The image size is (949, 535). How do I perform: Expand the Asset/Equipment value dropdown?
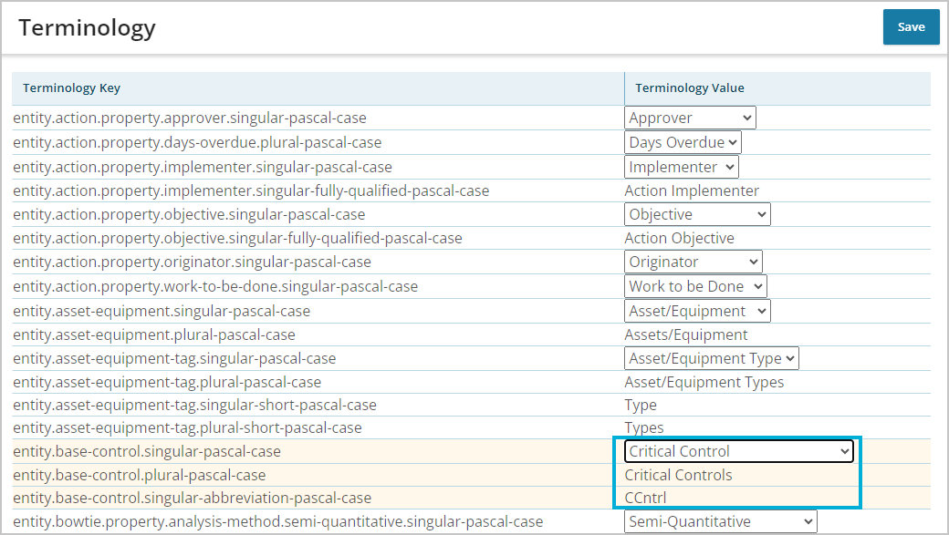coord(697,312)
